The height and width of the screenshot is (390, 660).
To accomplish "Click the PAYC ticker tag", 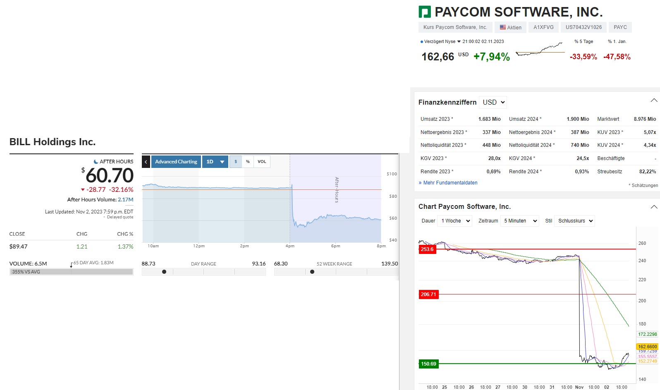I will (x=620, y=27).
